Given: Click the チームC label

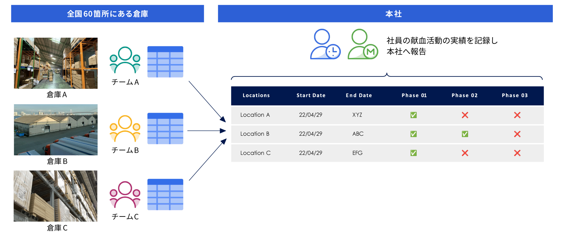Looking at the screenshot, I should click(x=125, y=217).
